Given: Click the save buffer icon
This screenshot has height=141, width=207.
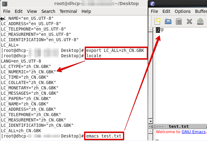Looking at the screenshot, I should [200, 21].
